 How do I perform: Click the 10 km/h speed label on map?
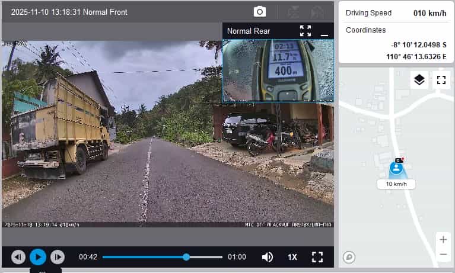396,184
